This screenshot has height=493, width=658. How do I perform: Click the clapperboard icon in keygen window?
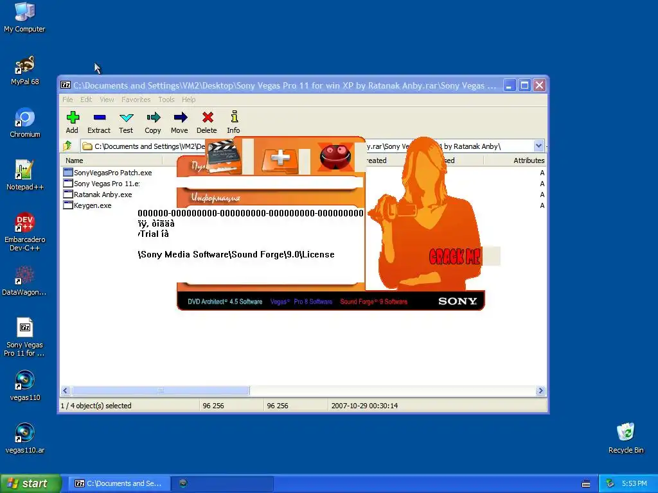coord(225,157)
